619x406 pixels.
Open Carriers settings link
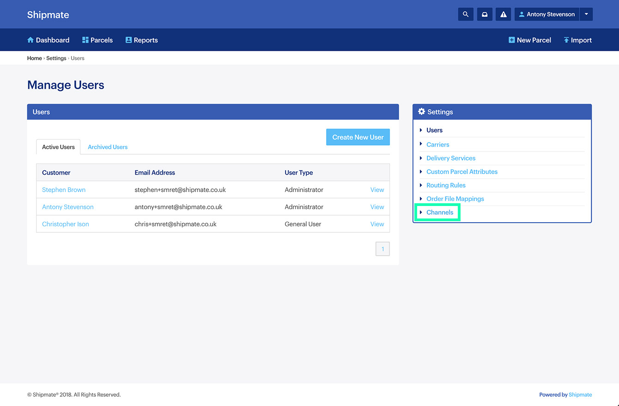click(x=438, y=145)
